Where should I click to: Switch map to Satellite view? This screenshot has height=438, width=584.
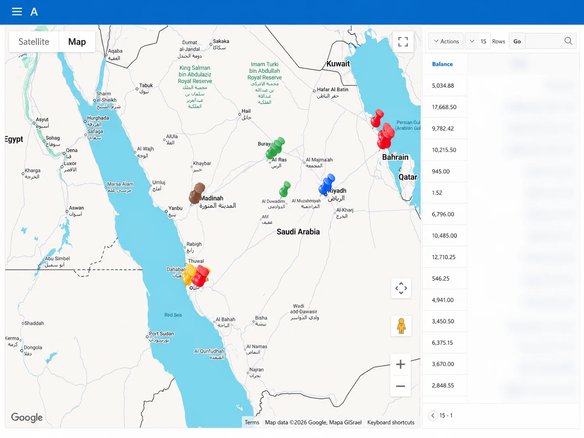(x=34, y=42)
